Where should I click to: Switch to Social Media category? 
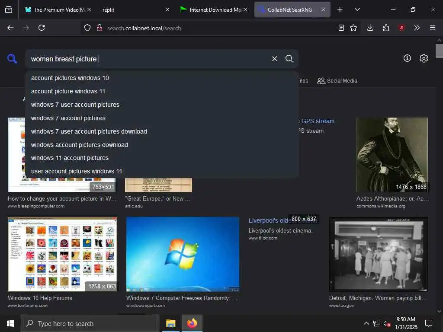(337, 81)
